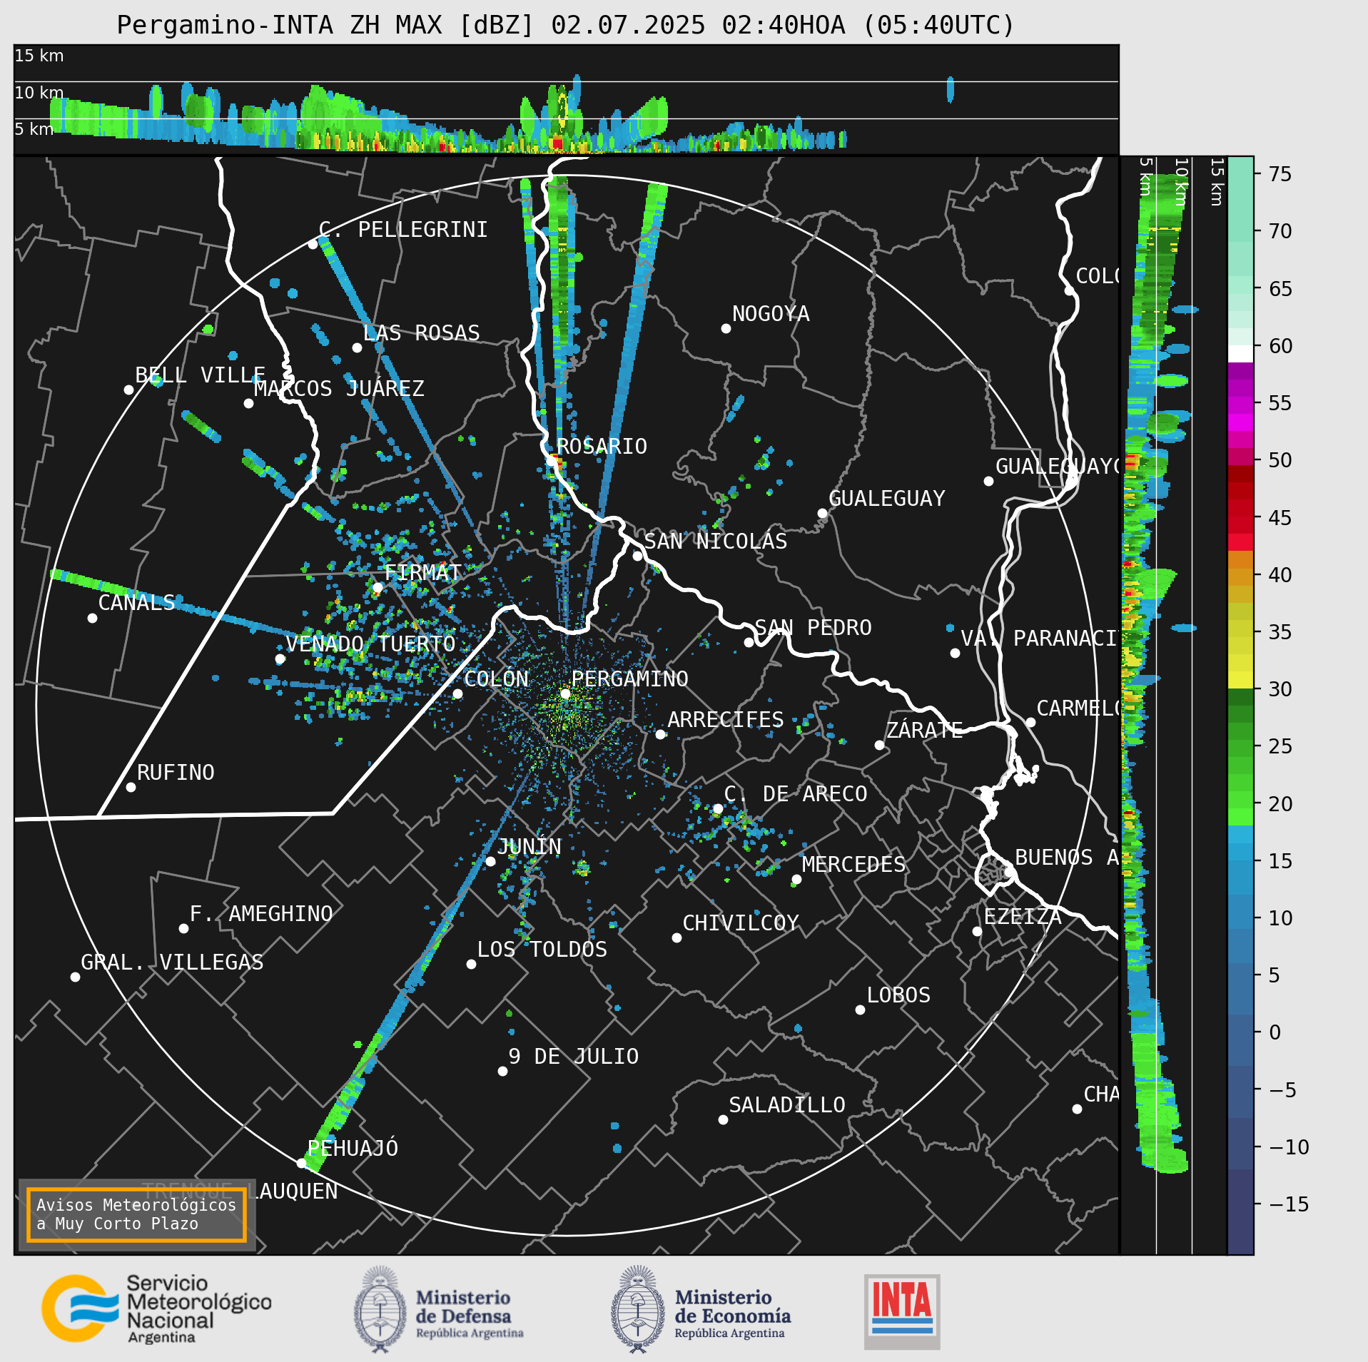The image size is (1368, 1362).
Task: Click the SAN NICOLÁS map label
Action: (715, 541)
